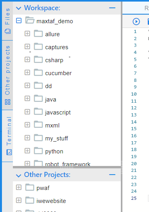Screen dimensions: 149x212
Task: Expand the allure folder
Action: tap(27, 33)
